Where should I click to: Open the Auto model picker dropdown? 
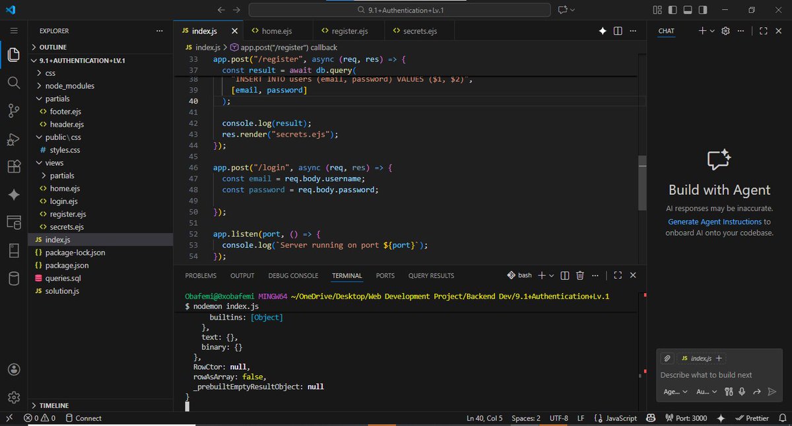(707, 392)
